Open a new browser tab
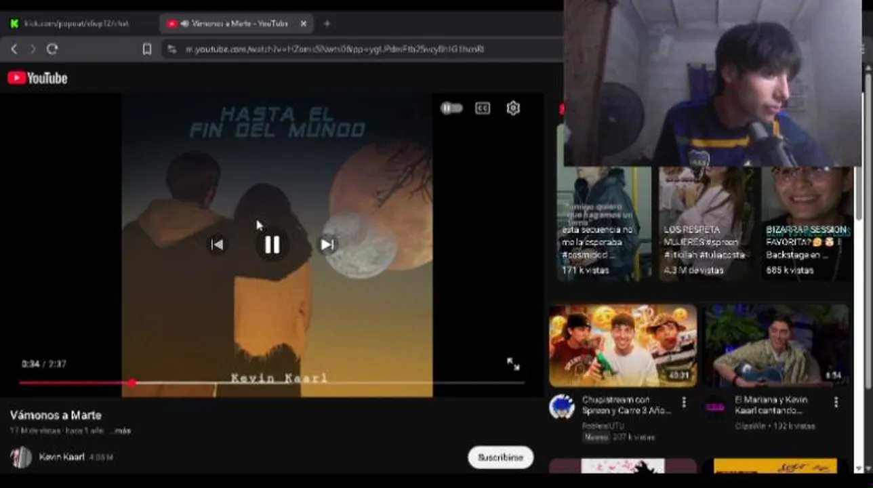The image size is (873, 488). click(327, 24)
